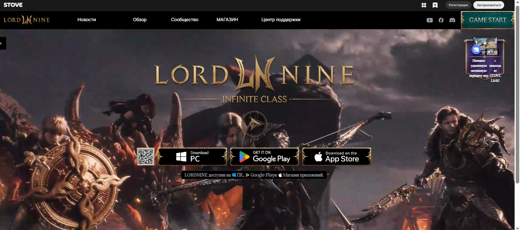
Task: Click the Авторизоваться button
Action: 489,5
